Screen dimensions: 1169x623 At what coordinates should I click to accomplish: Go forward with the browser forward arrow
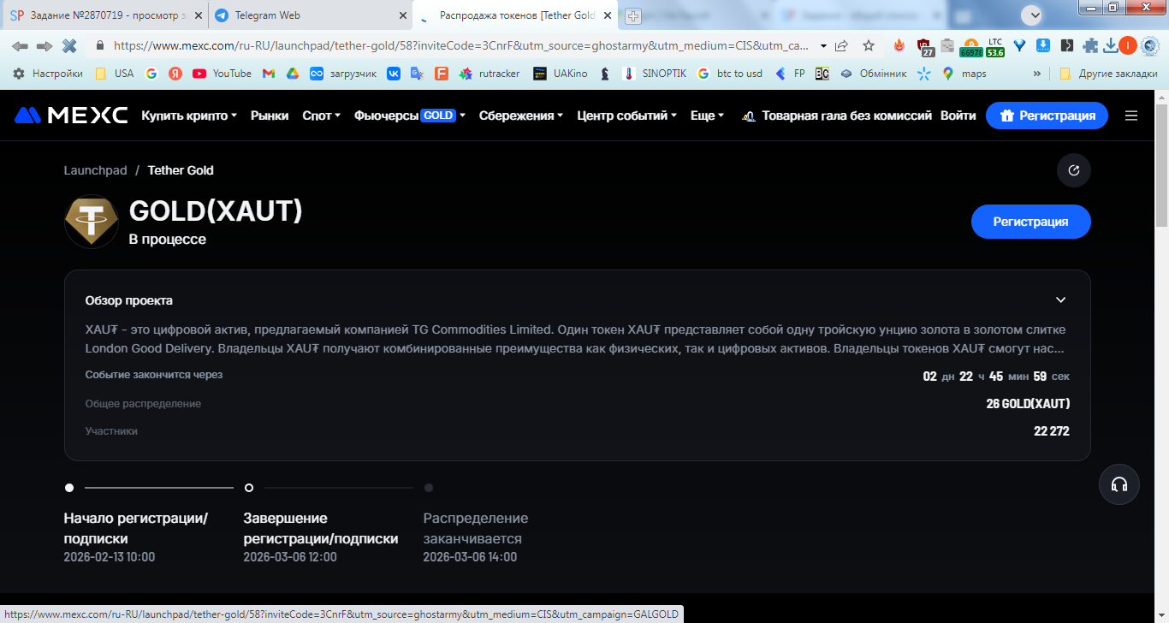click(45, 46)
